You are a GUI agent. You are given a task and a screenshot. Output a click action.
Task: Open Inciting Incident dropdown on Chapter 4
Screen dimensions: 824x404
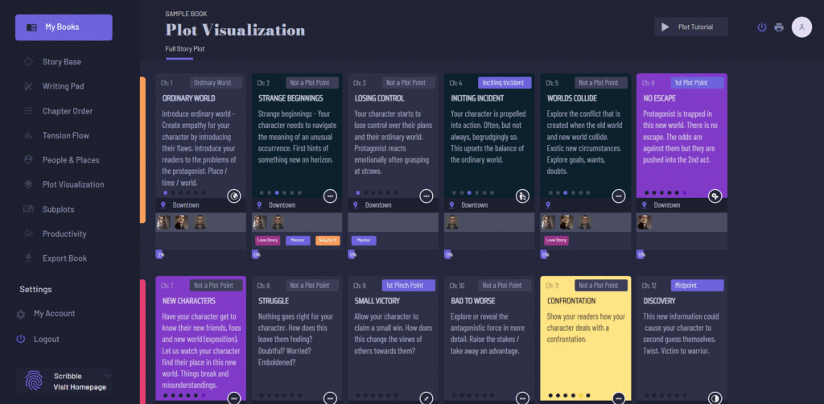(x=505, y=82)
